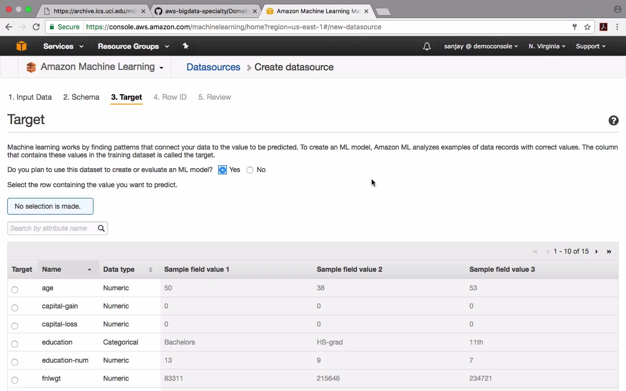Click the Sample field value 3 header
The image size is (626, 391).
tap(502, 269)
